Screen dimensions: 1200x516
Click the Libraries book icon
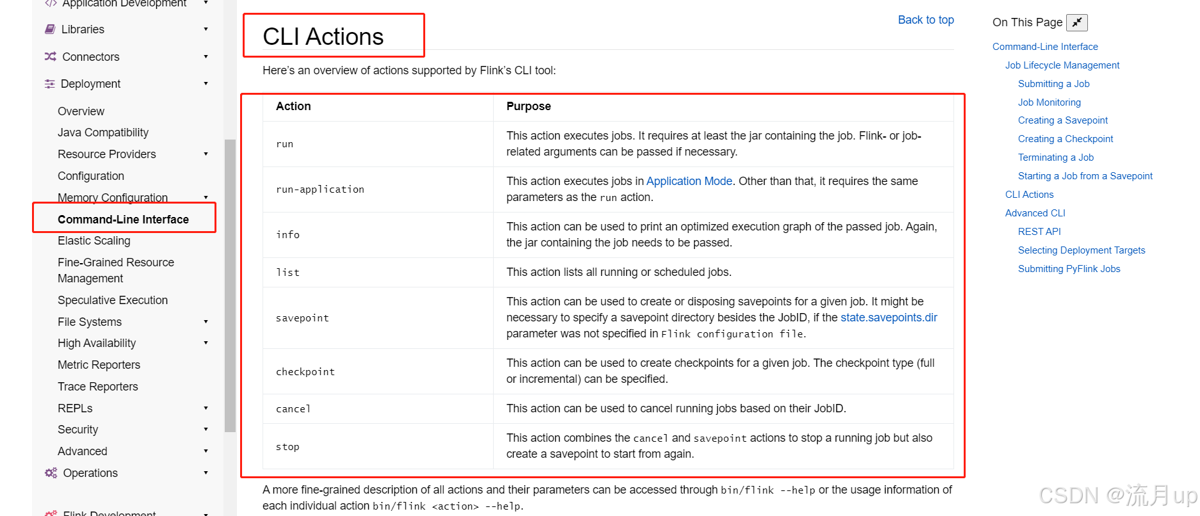pos(50,29)
